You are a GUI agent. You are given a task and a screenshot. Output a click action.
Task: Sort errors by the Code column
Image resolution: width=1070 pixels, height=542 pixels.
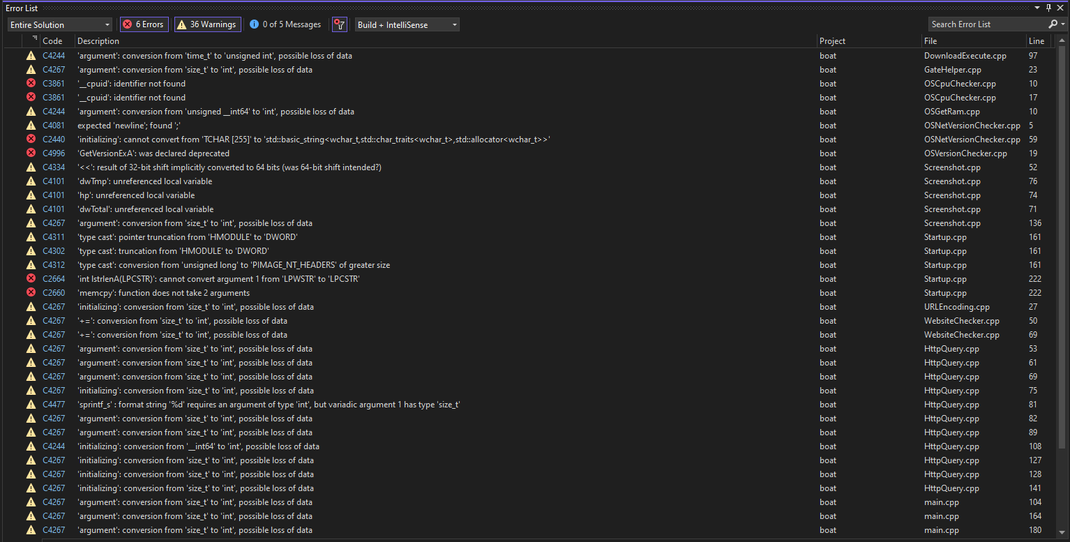pyautogui.click(x=52, y=40)
